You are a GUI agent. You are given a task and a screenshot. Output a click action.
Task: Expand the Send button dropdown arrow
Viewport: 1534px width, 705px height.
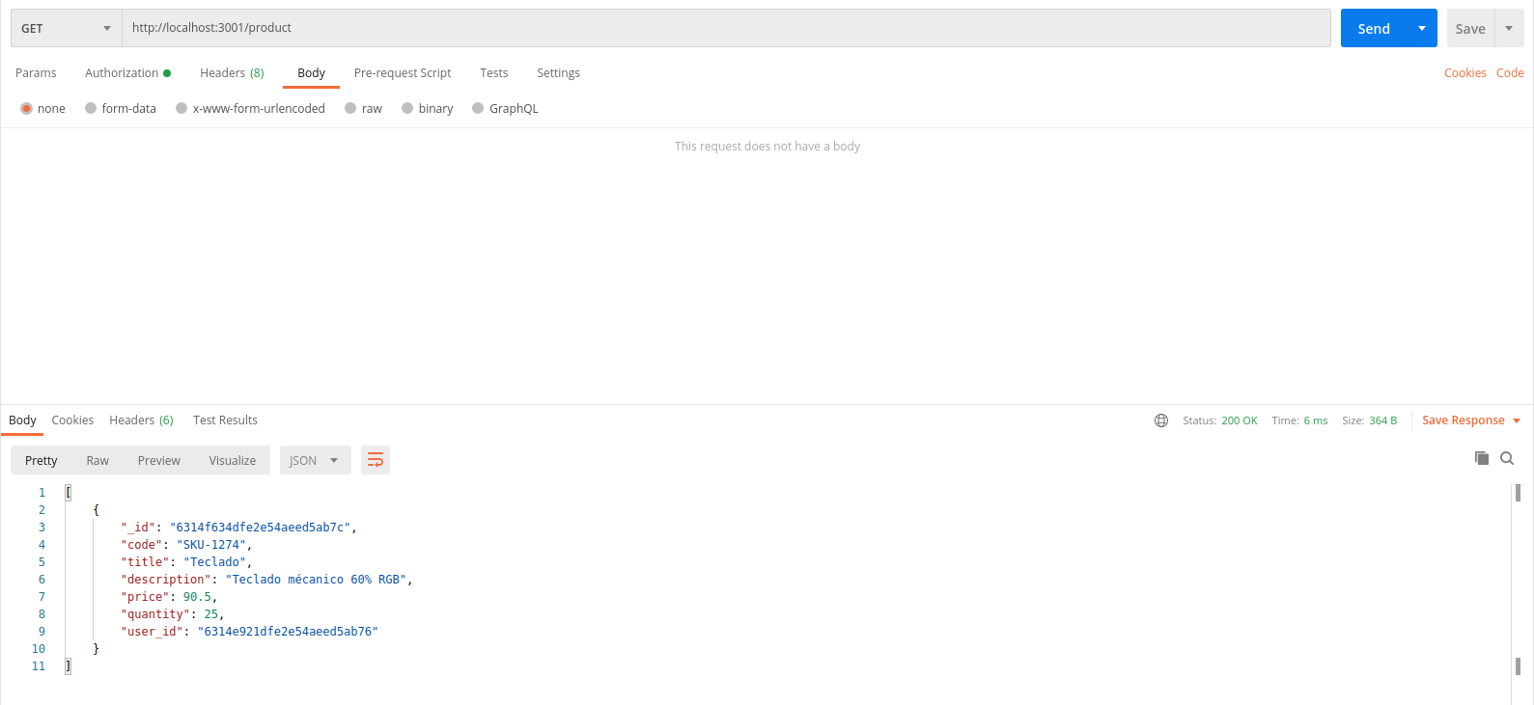(1422, 28)
